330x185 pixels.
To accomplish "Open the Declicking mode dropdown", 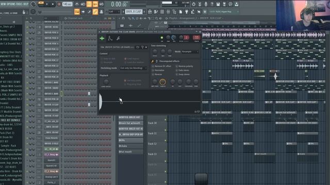I will point(133,68).
